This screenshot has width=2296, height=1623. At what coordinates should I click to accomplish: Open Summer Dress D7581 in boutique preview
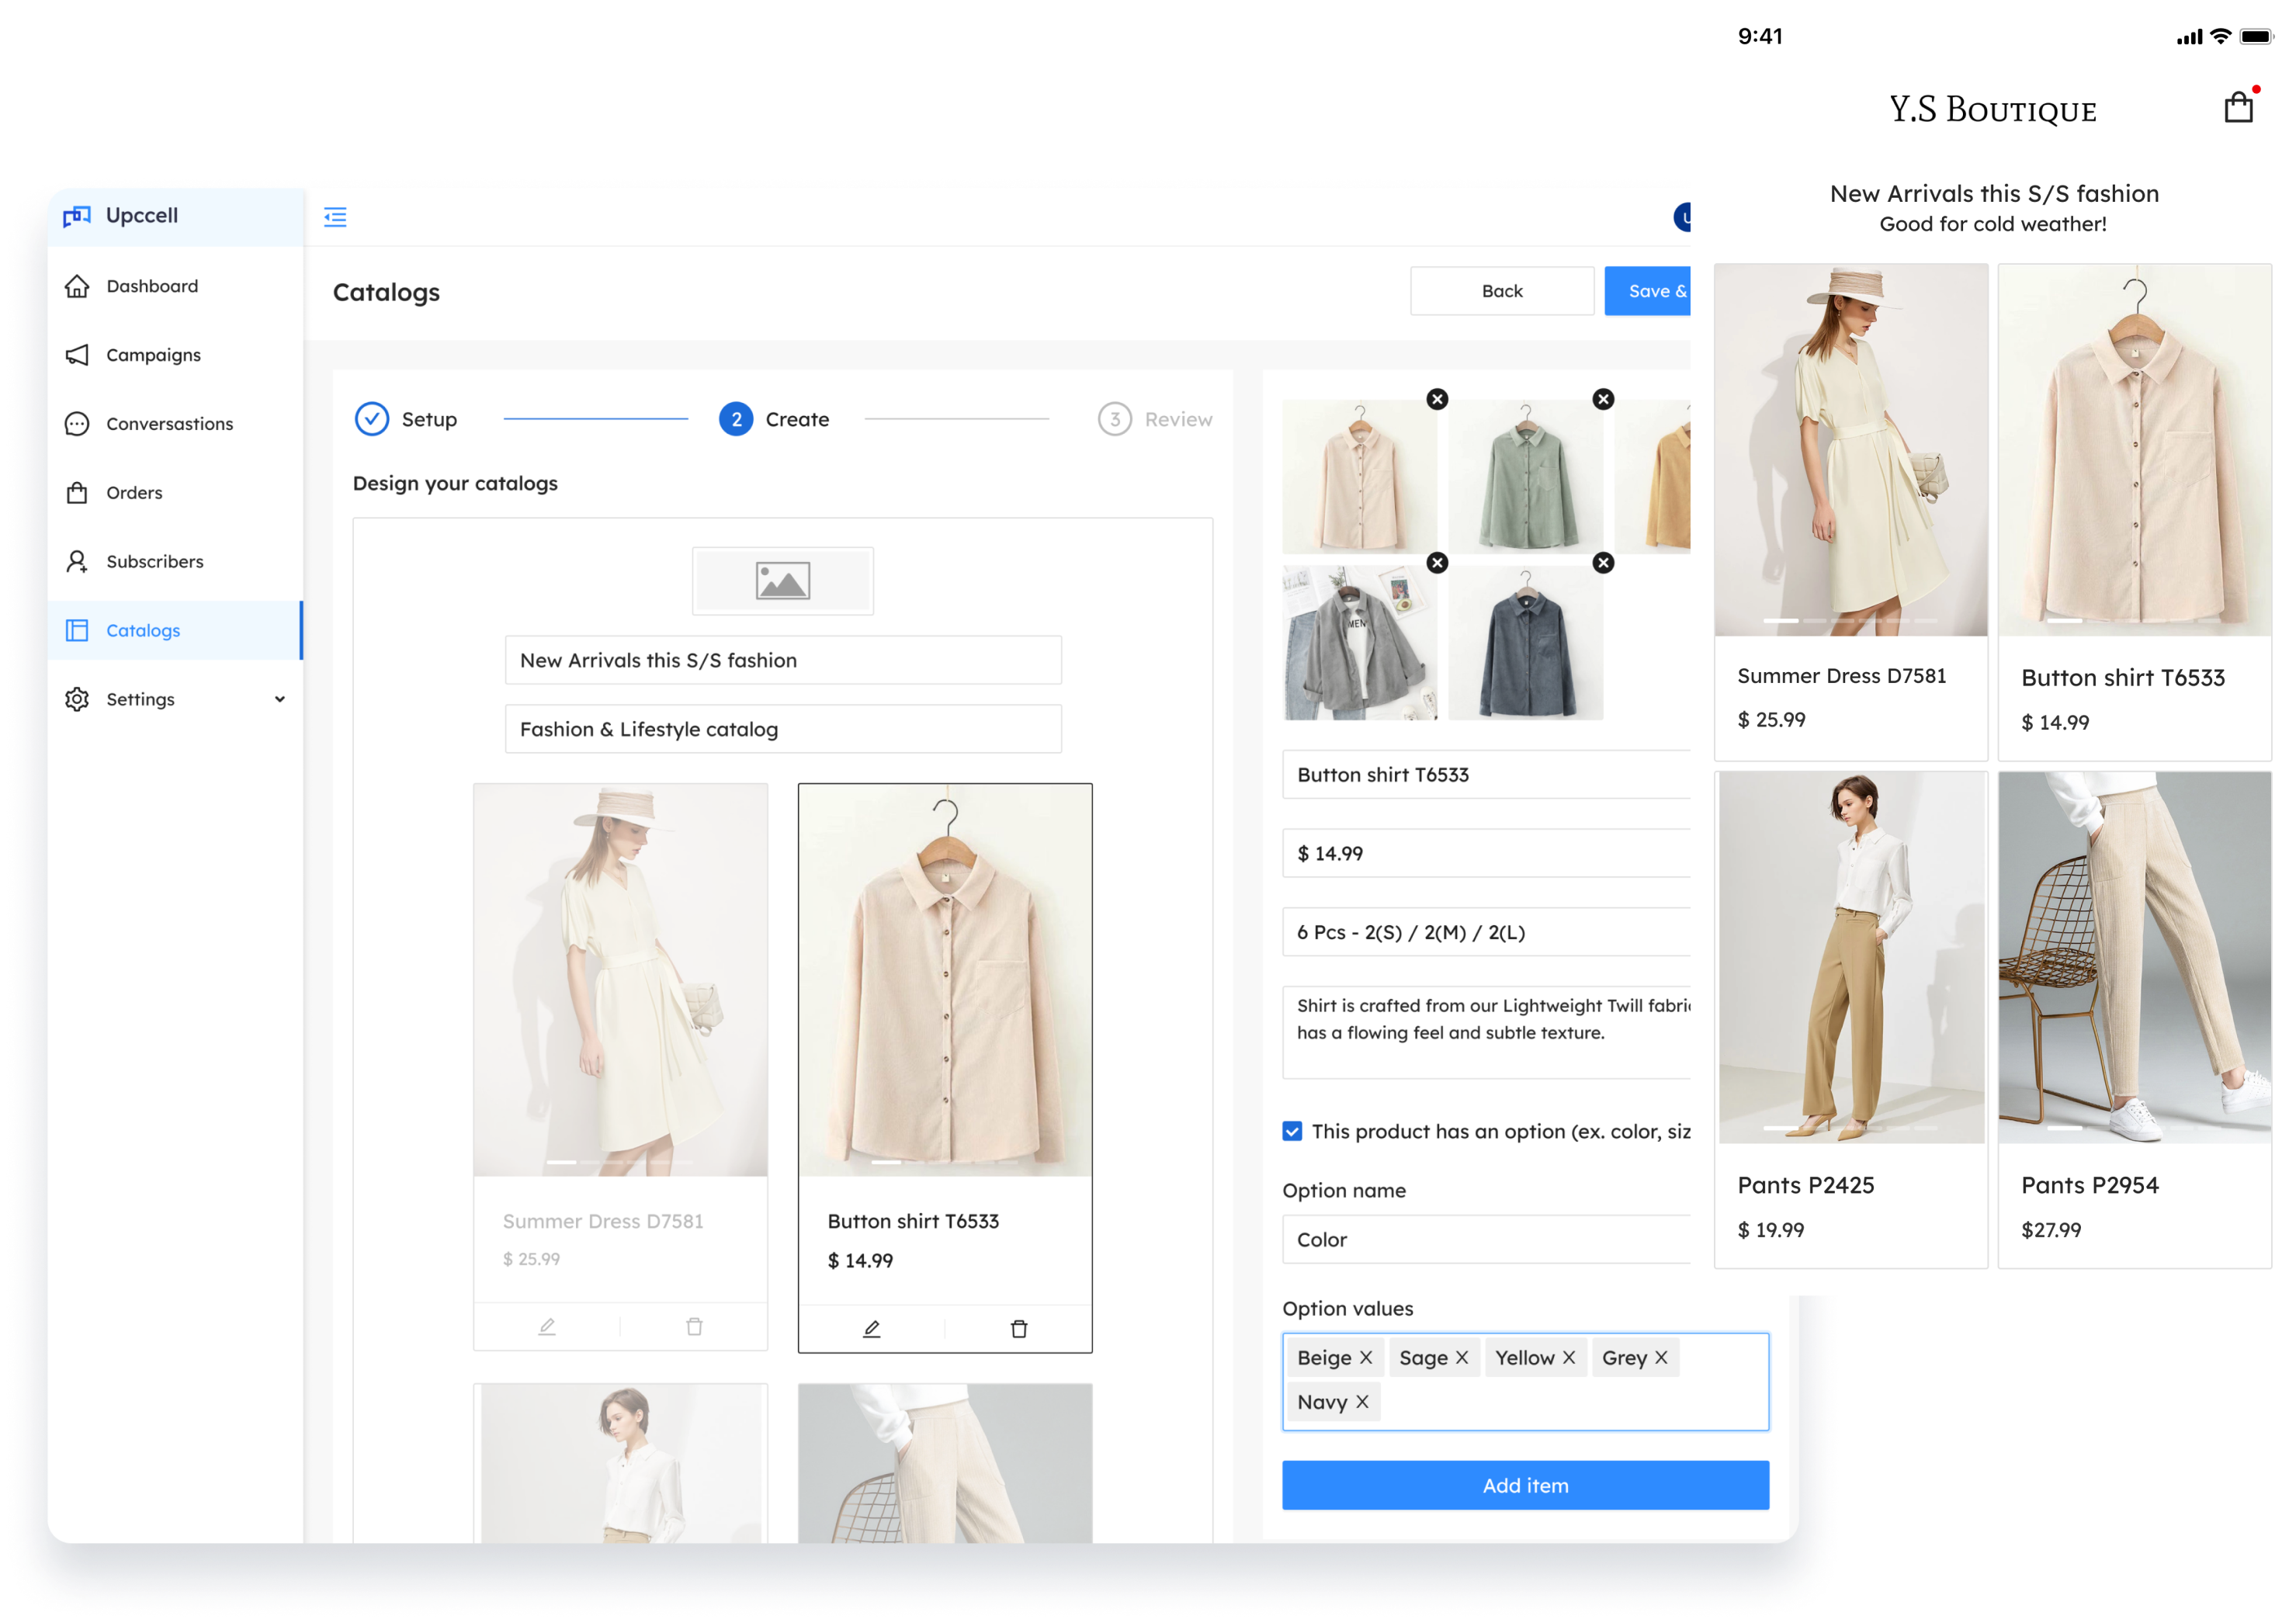coord(1850,512)
